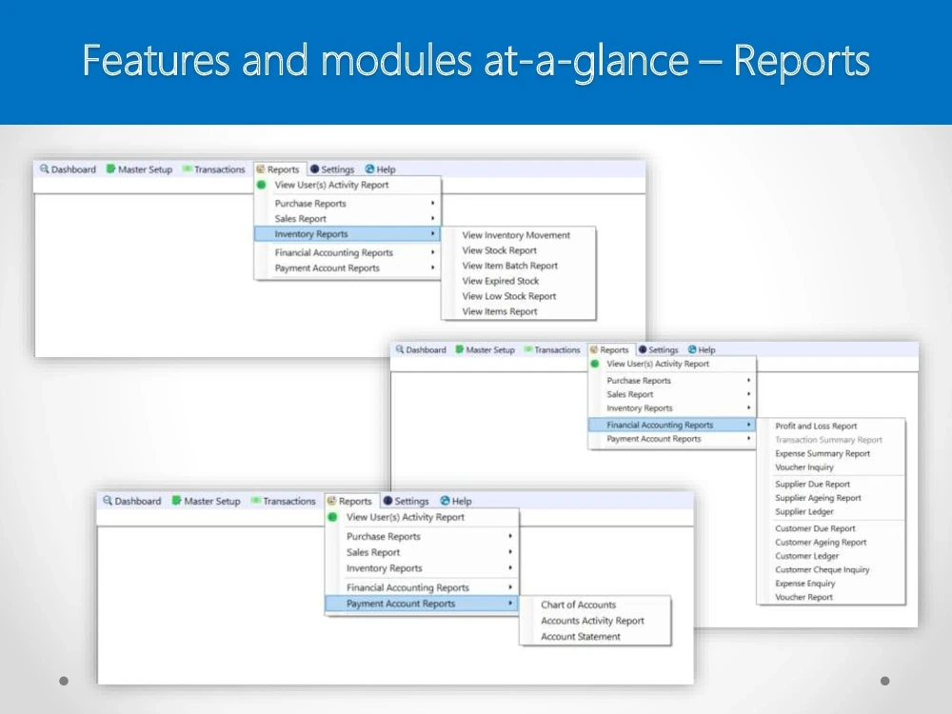Screen dimensions: 952x714
Task: Expand the Financial Accounting Reports arrow in the bottom window
Action: (x=510, y=587)
